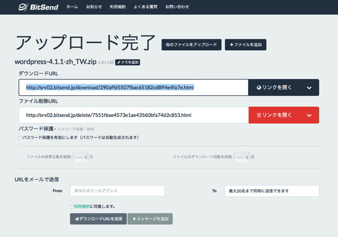
Task: Open the お知らせ menu item
Action: tap(94, 7)
